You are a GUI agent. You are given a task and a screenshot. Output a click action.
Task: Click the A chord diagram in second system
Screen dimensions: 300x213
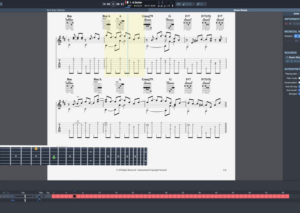pyautogui.click(x=120, y=87)
